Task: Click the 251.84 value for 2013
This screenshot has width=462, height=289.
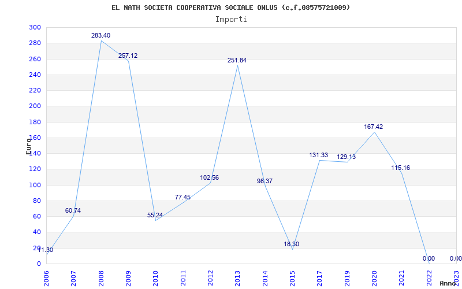Action: click(237, 61)
